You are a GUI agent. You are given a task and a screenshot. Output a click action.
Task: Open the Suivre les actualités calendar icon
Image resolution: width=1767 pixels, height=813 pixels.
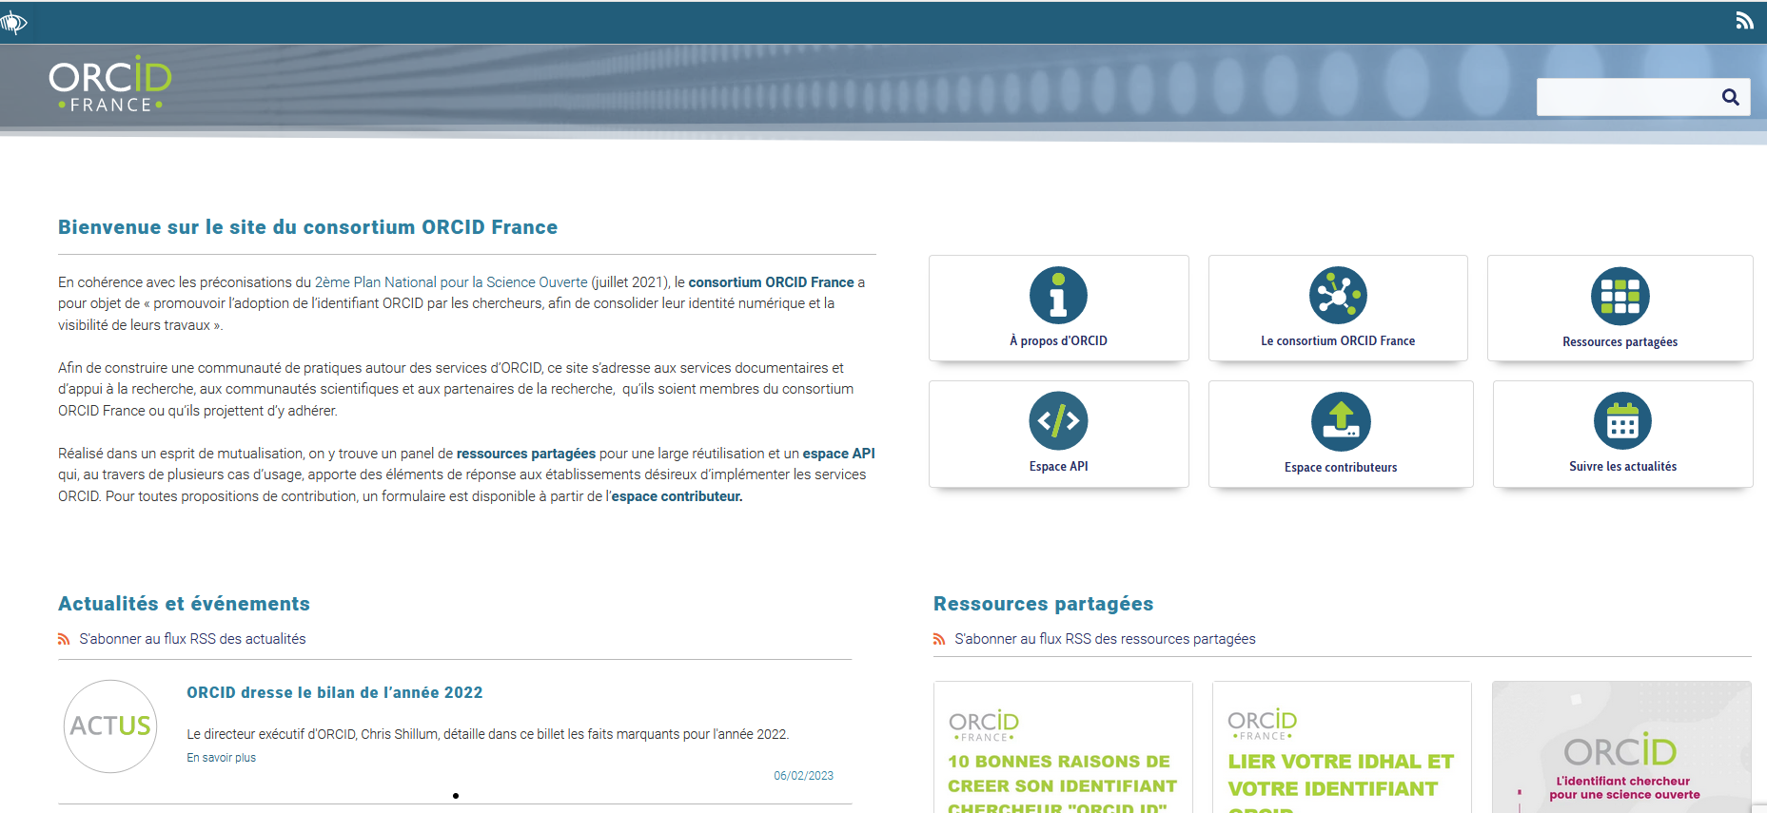point(1622,420)
